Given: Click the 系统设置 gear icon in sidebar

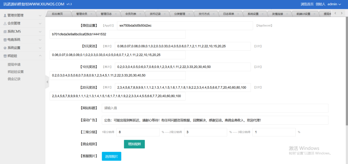Looking at the screenshot, I should [5, 48].
